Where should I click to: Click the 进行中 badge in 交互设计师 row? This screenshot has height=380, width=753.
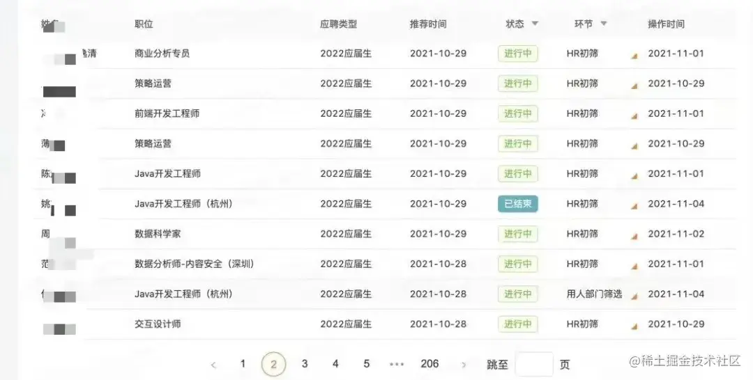point(517,324)
